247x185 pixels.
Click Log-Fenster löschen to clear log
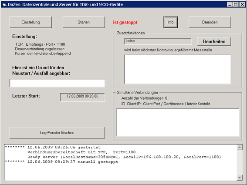click(x=57, y=133)
